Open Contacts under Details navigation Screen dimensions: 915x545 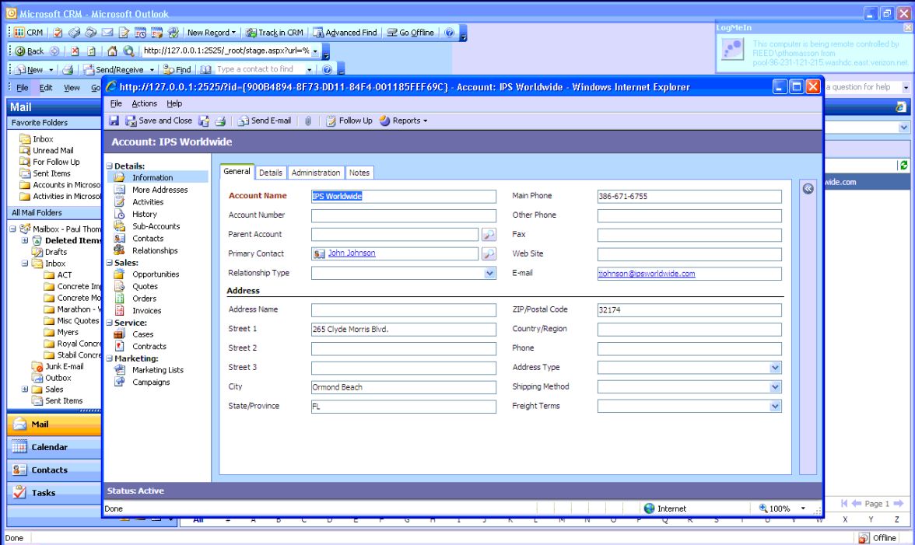[x=148, y=239]
